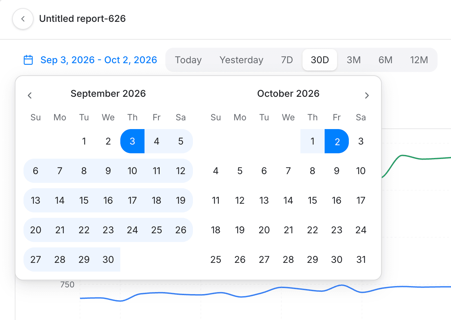Go to previous month in calendar

click(x=30, y=95)
